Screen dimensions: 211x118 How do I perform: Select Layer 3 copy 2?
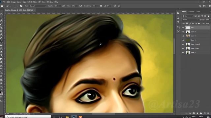(x=196, y=44)
